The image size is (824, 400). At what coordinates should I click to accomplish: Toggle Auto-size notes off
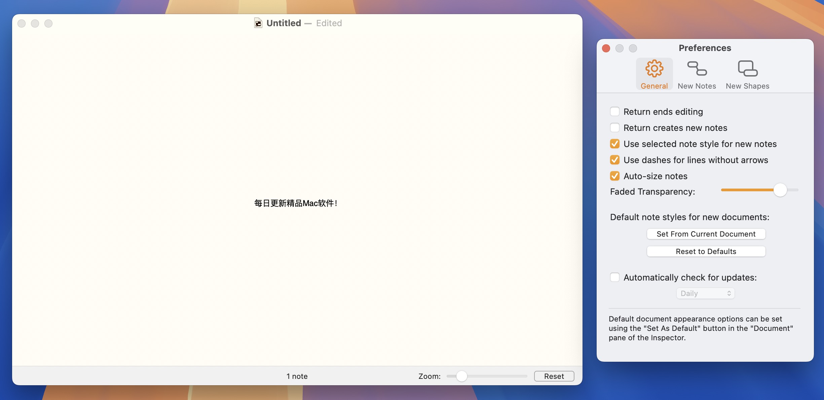[615, 176]
